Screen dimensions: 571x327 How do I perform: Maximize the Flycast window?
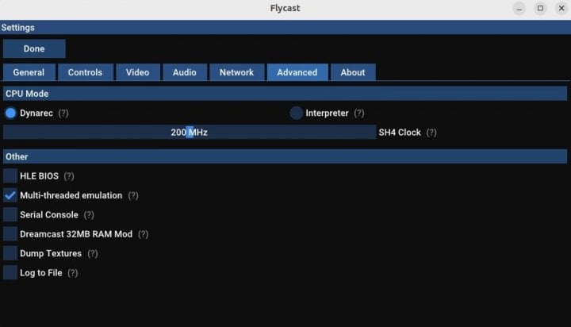[540, 9]
